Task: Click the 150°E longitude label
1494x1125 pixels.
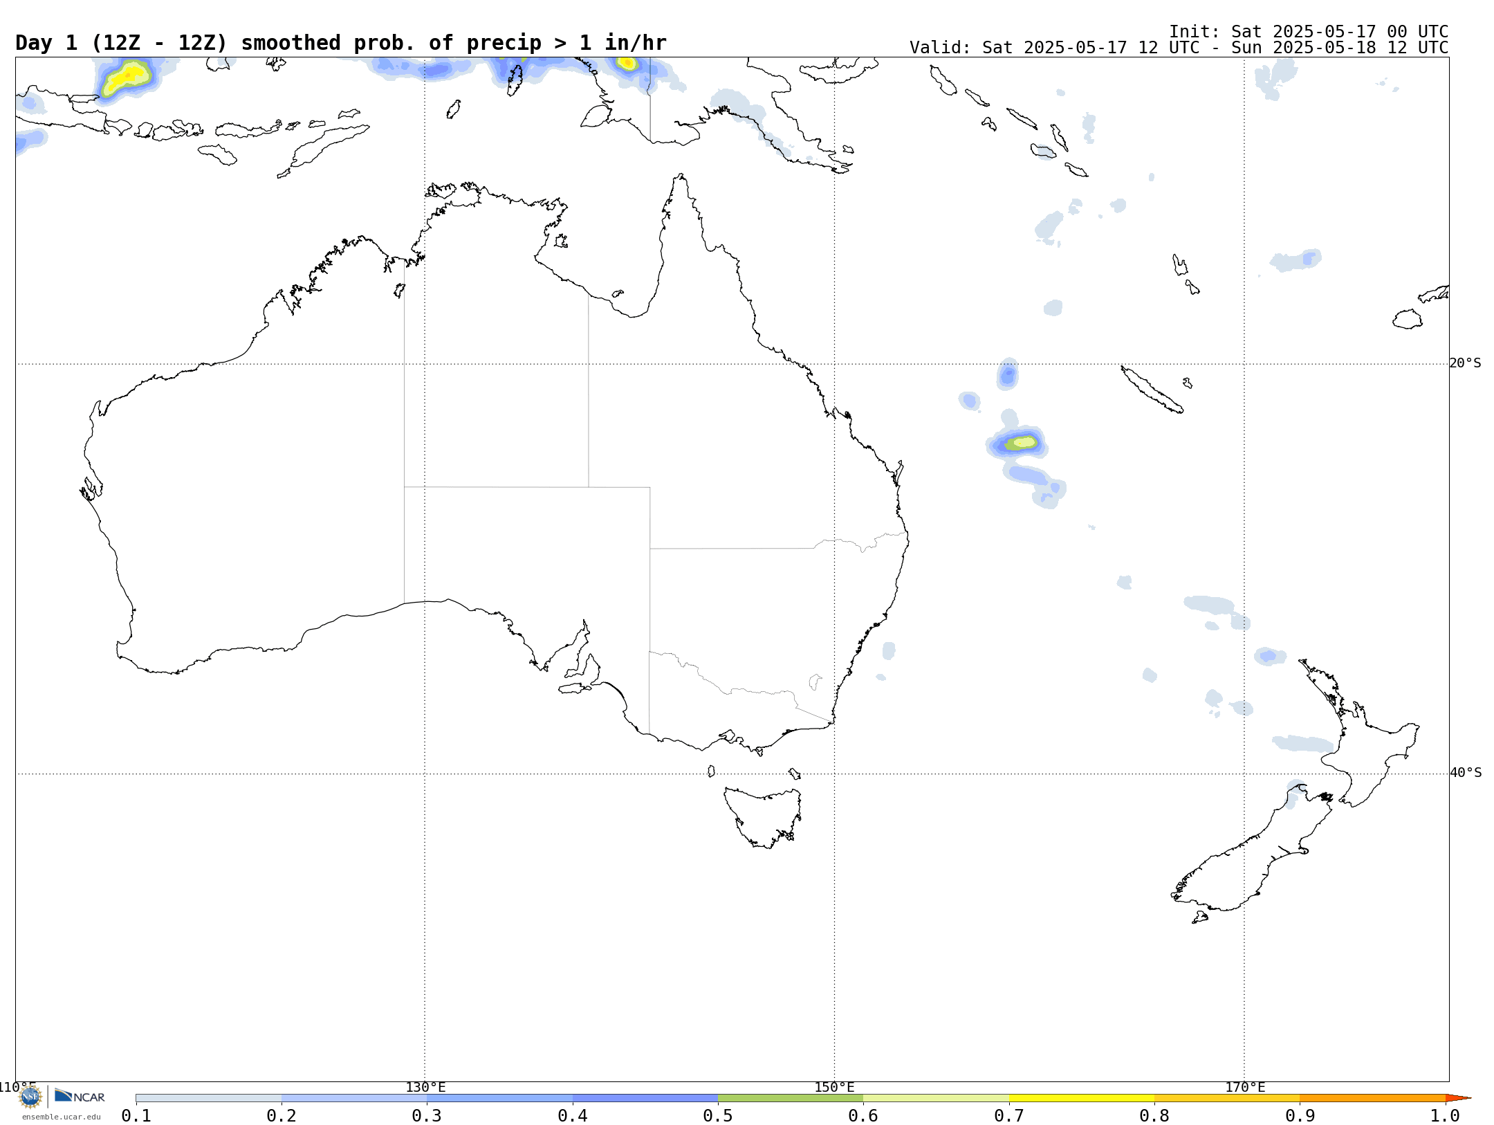Action: pos(834,1088)
